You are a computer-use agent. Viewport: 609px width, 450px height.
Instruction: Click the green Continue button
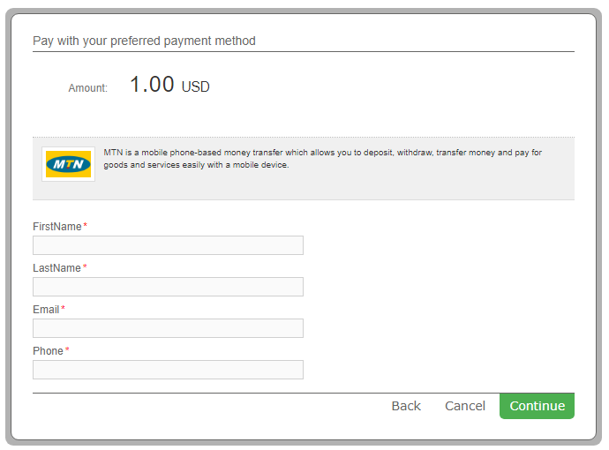tap(537, 406)
